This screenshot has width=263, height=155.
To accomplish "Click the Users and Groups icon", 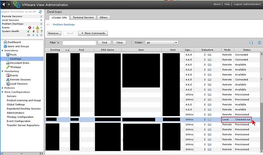I will pos(5,46).
